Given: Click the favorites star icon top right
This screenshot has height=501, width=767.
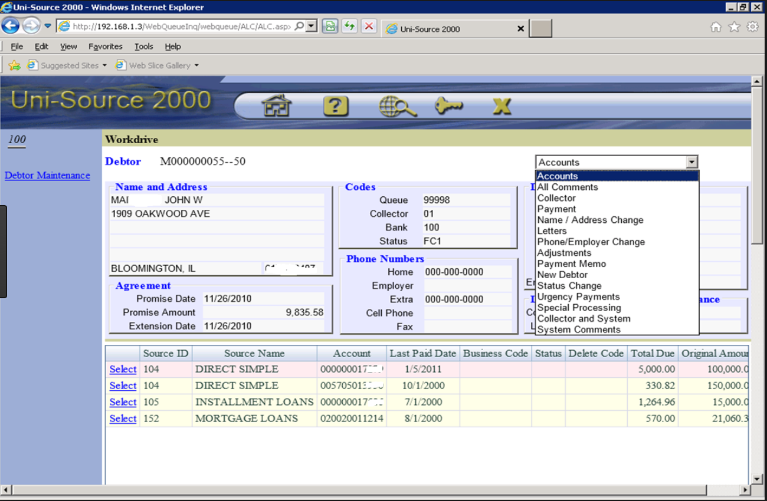Looking at the screenshot, I should pos(734,26).
